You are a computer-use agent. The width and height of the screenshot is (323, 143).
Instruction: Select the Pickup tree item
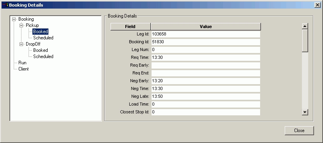[32, 25]
